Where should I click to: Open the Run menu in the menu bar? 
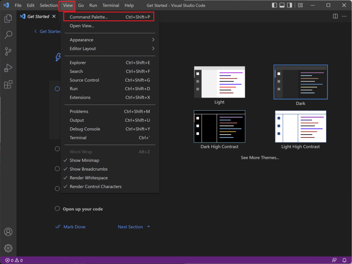coord(93,5)
